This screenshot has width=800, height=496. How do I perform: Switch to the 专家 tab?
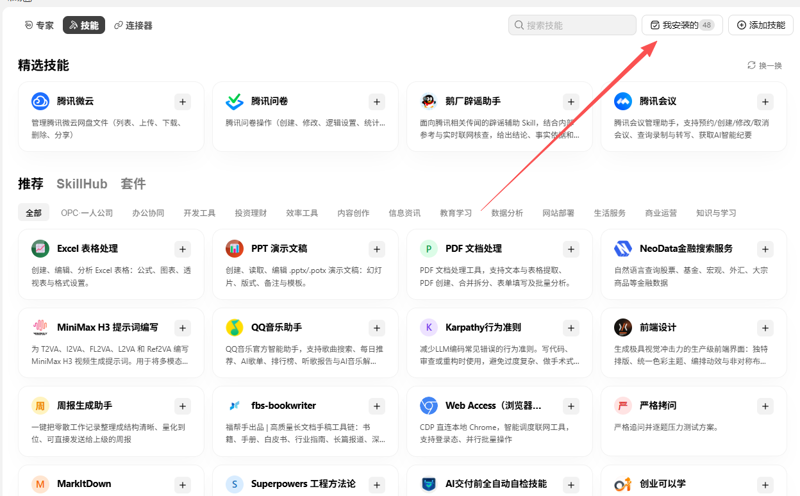[39, 26]
